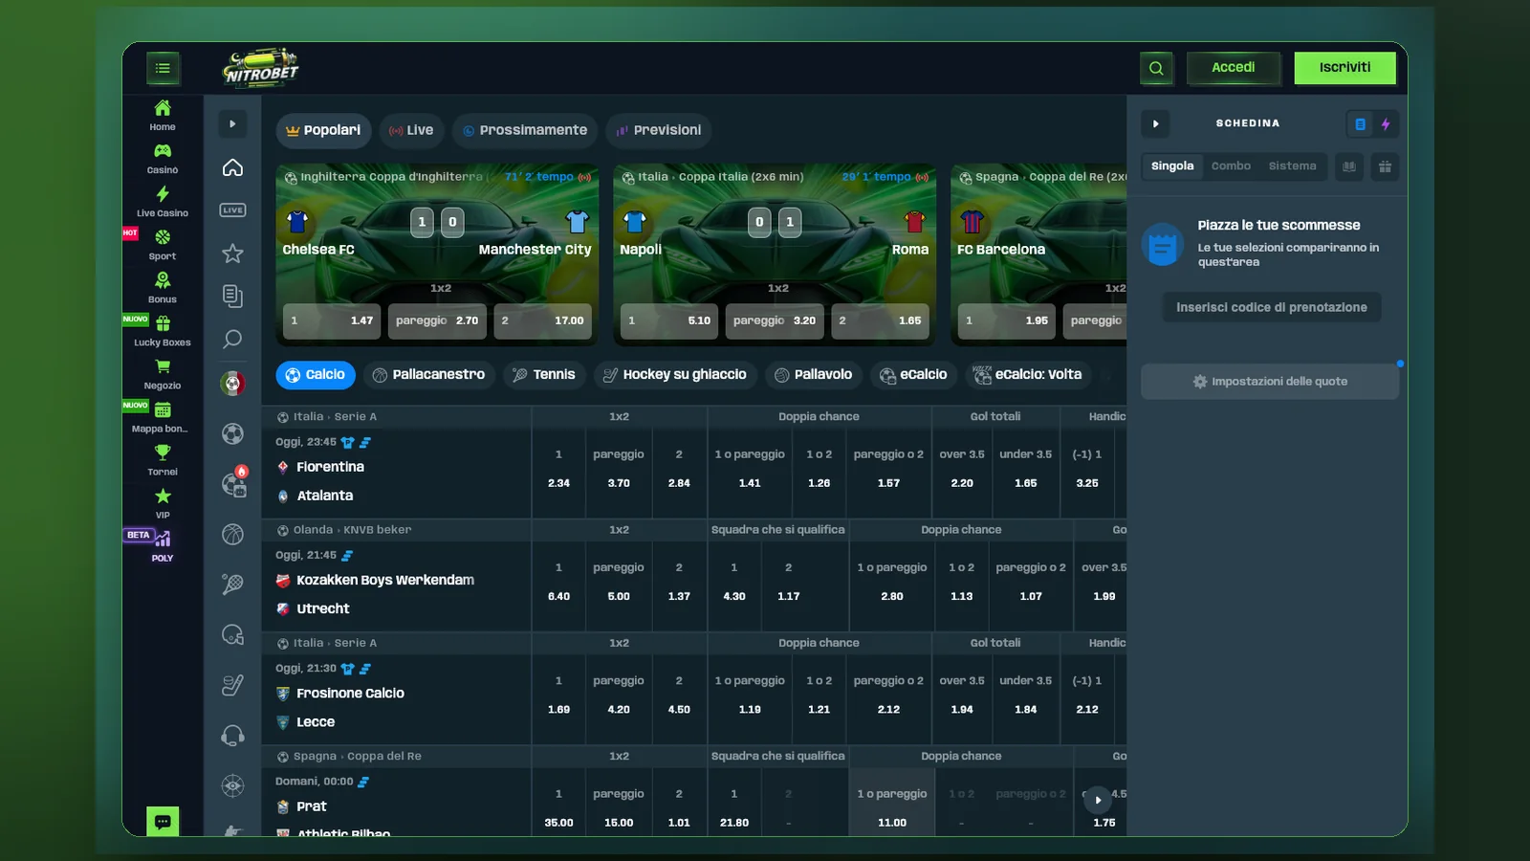Open the bet history document icon

coord(232,296)
